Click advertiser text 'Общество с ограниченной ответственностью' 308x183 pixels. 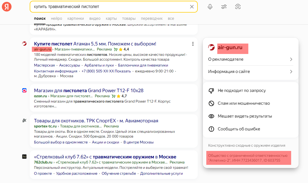click(x=248, y=155)
